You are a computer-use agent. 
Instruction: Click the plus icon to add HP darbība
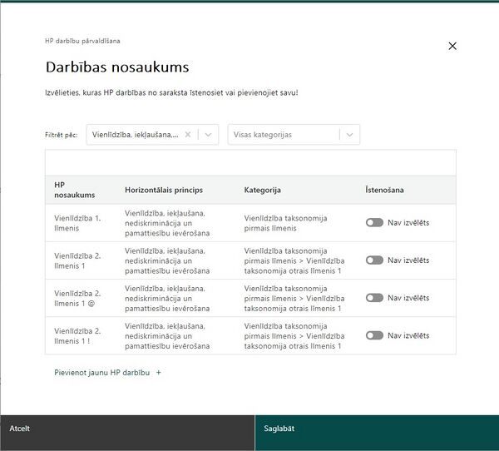coord(159,372)
